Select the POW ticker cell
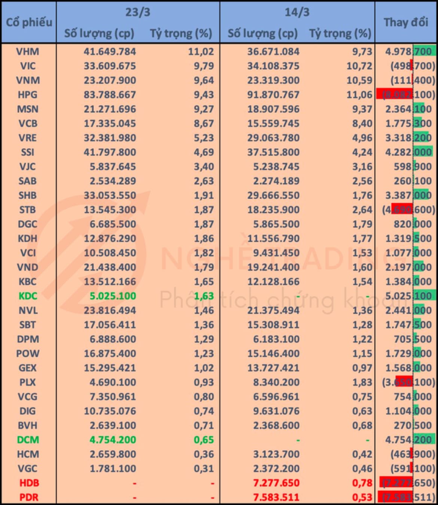Viewport: 438px width, 505px height. (x=28, y=353)
